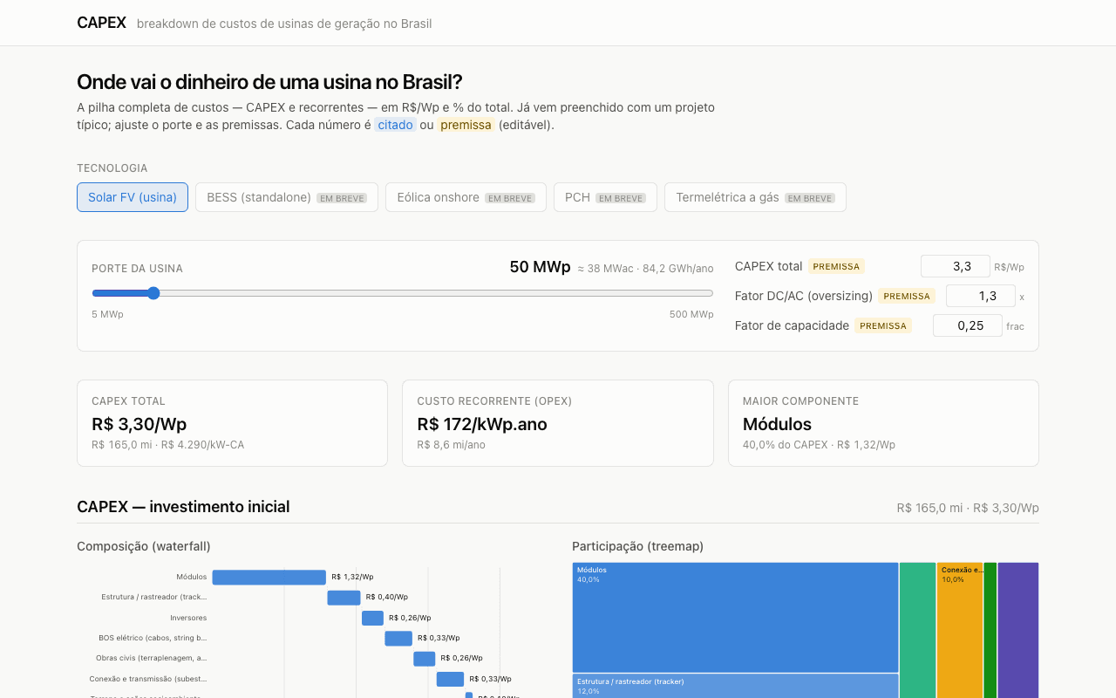Click the 'Composição (waterfall)' chart title
Image resolution: width=1116 pixels, height=698 pixels.
pos(144,546)
